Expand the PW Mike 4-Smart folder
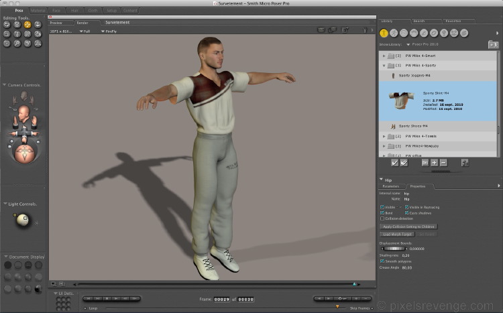Image resolution: width=503 pixels, height=313 pixels. click(x=384, y=56)
